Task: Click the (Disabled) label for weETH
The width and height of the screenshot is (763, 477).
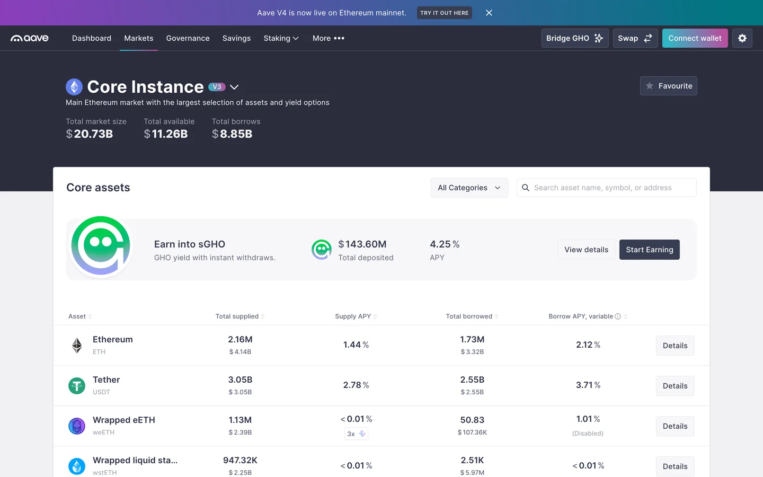Action: (588, 434)
